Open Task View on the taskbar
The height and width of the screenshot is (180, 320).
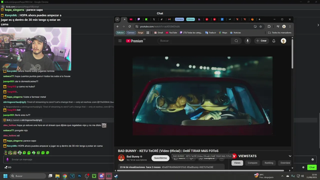coord(50,176)
